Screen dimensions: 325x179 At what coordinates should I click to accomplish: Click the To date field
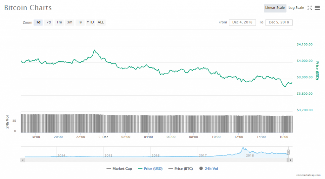pos(279,22)
